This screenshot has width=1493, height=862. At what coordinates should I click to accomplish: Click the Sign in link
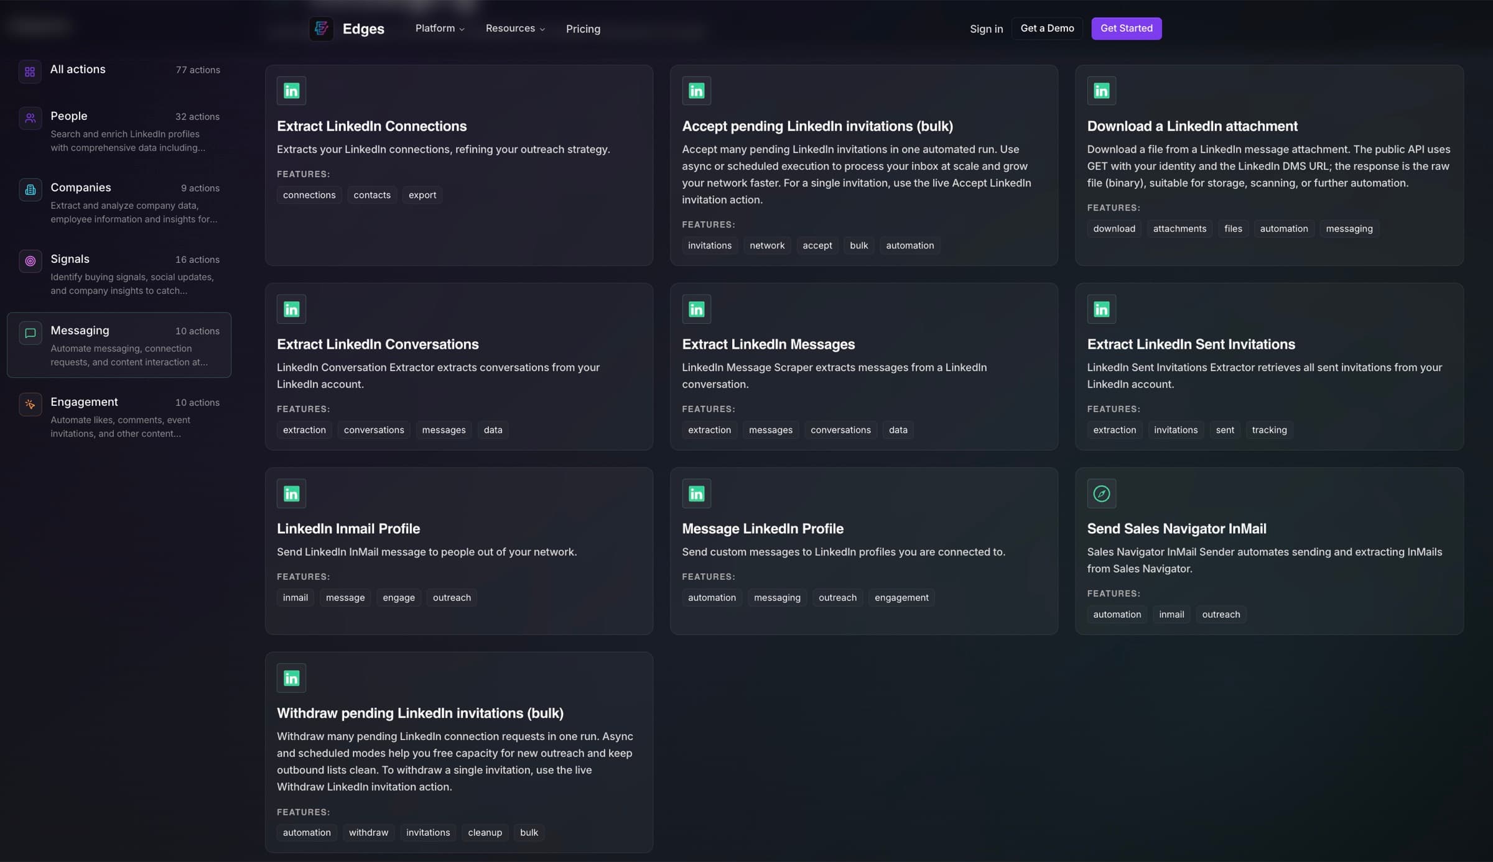[x=986, y=29]
